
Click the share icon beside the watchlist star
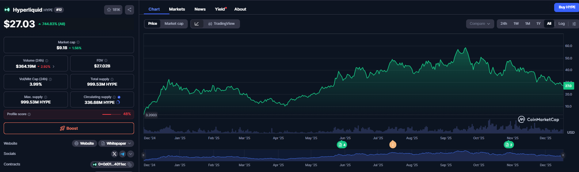pyautogui.click(x=129, y=10)
